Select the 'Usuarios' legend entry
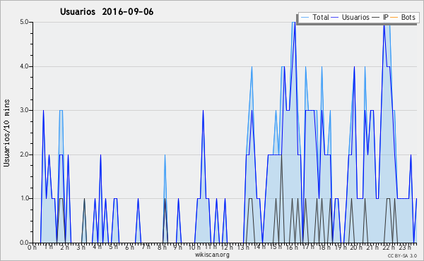Image resolution: width=424 pixels, height=261 pixels. [355, 17]
